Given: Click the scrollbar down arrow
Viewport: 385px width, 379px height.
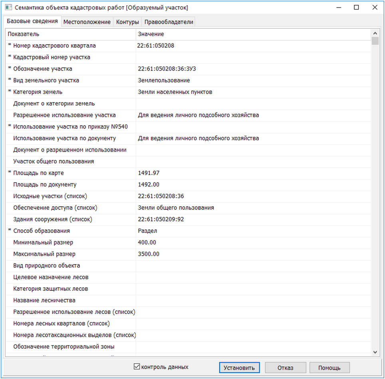Looking at the screenshot, I should pos(375,352).
